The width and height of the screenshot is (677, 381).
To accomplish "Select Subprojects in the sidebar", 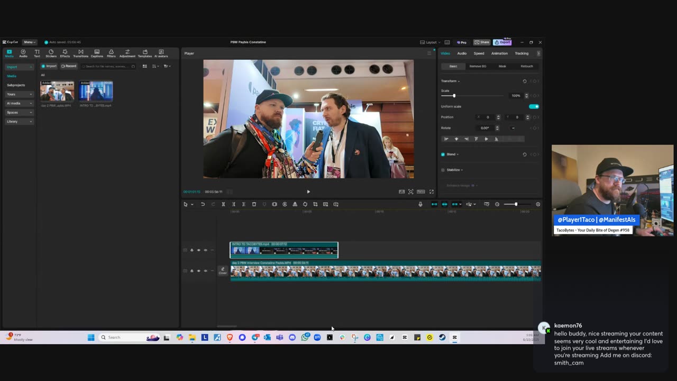I will pyautogui.click(x=16, y=85).
